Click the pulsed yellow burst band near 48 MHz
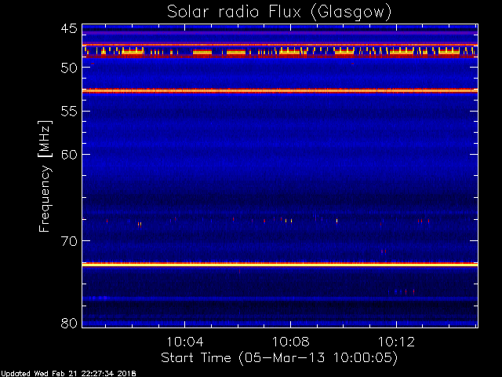502x377 pixels. pyautogui.click(x=280, y=51)
